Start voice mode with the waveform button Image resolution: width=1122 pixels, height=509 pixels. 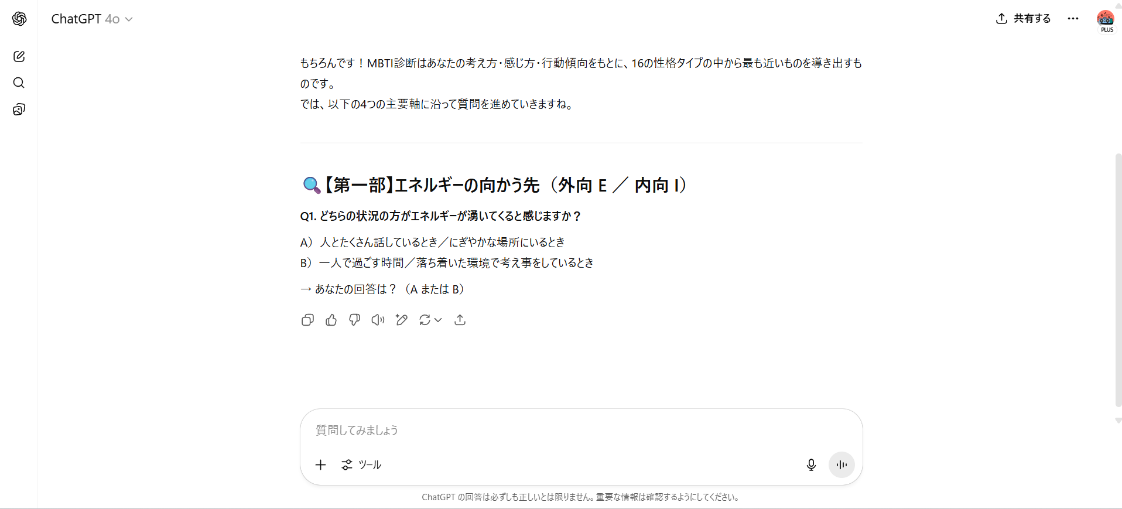841,464
